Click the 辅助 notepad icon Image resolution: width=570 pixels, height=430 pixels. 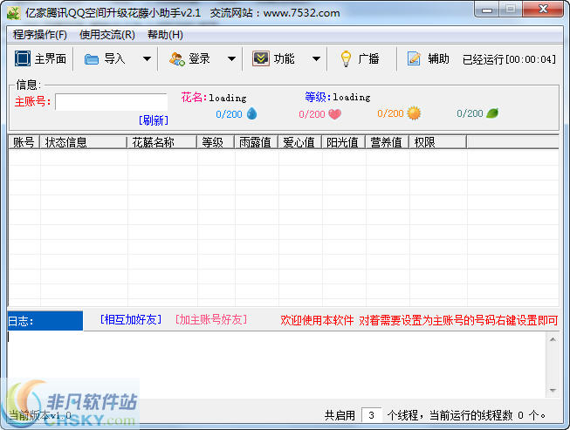(x=414, y=58)
